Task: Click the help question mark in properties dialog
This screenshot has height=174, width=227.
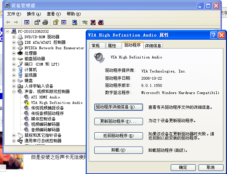Action: 214,35
